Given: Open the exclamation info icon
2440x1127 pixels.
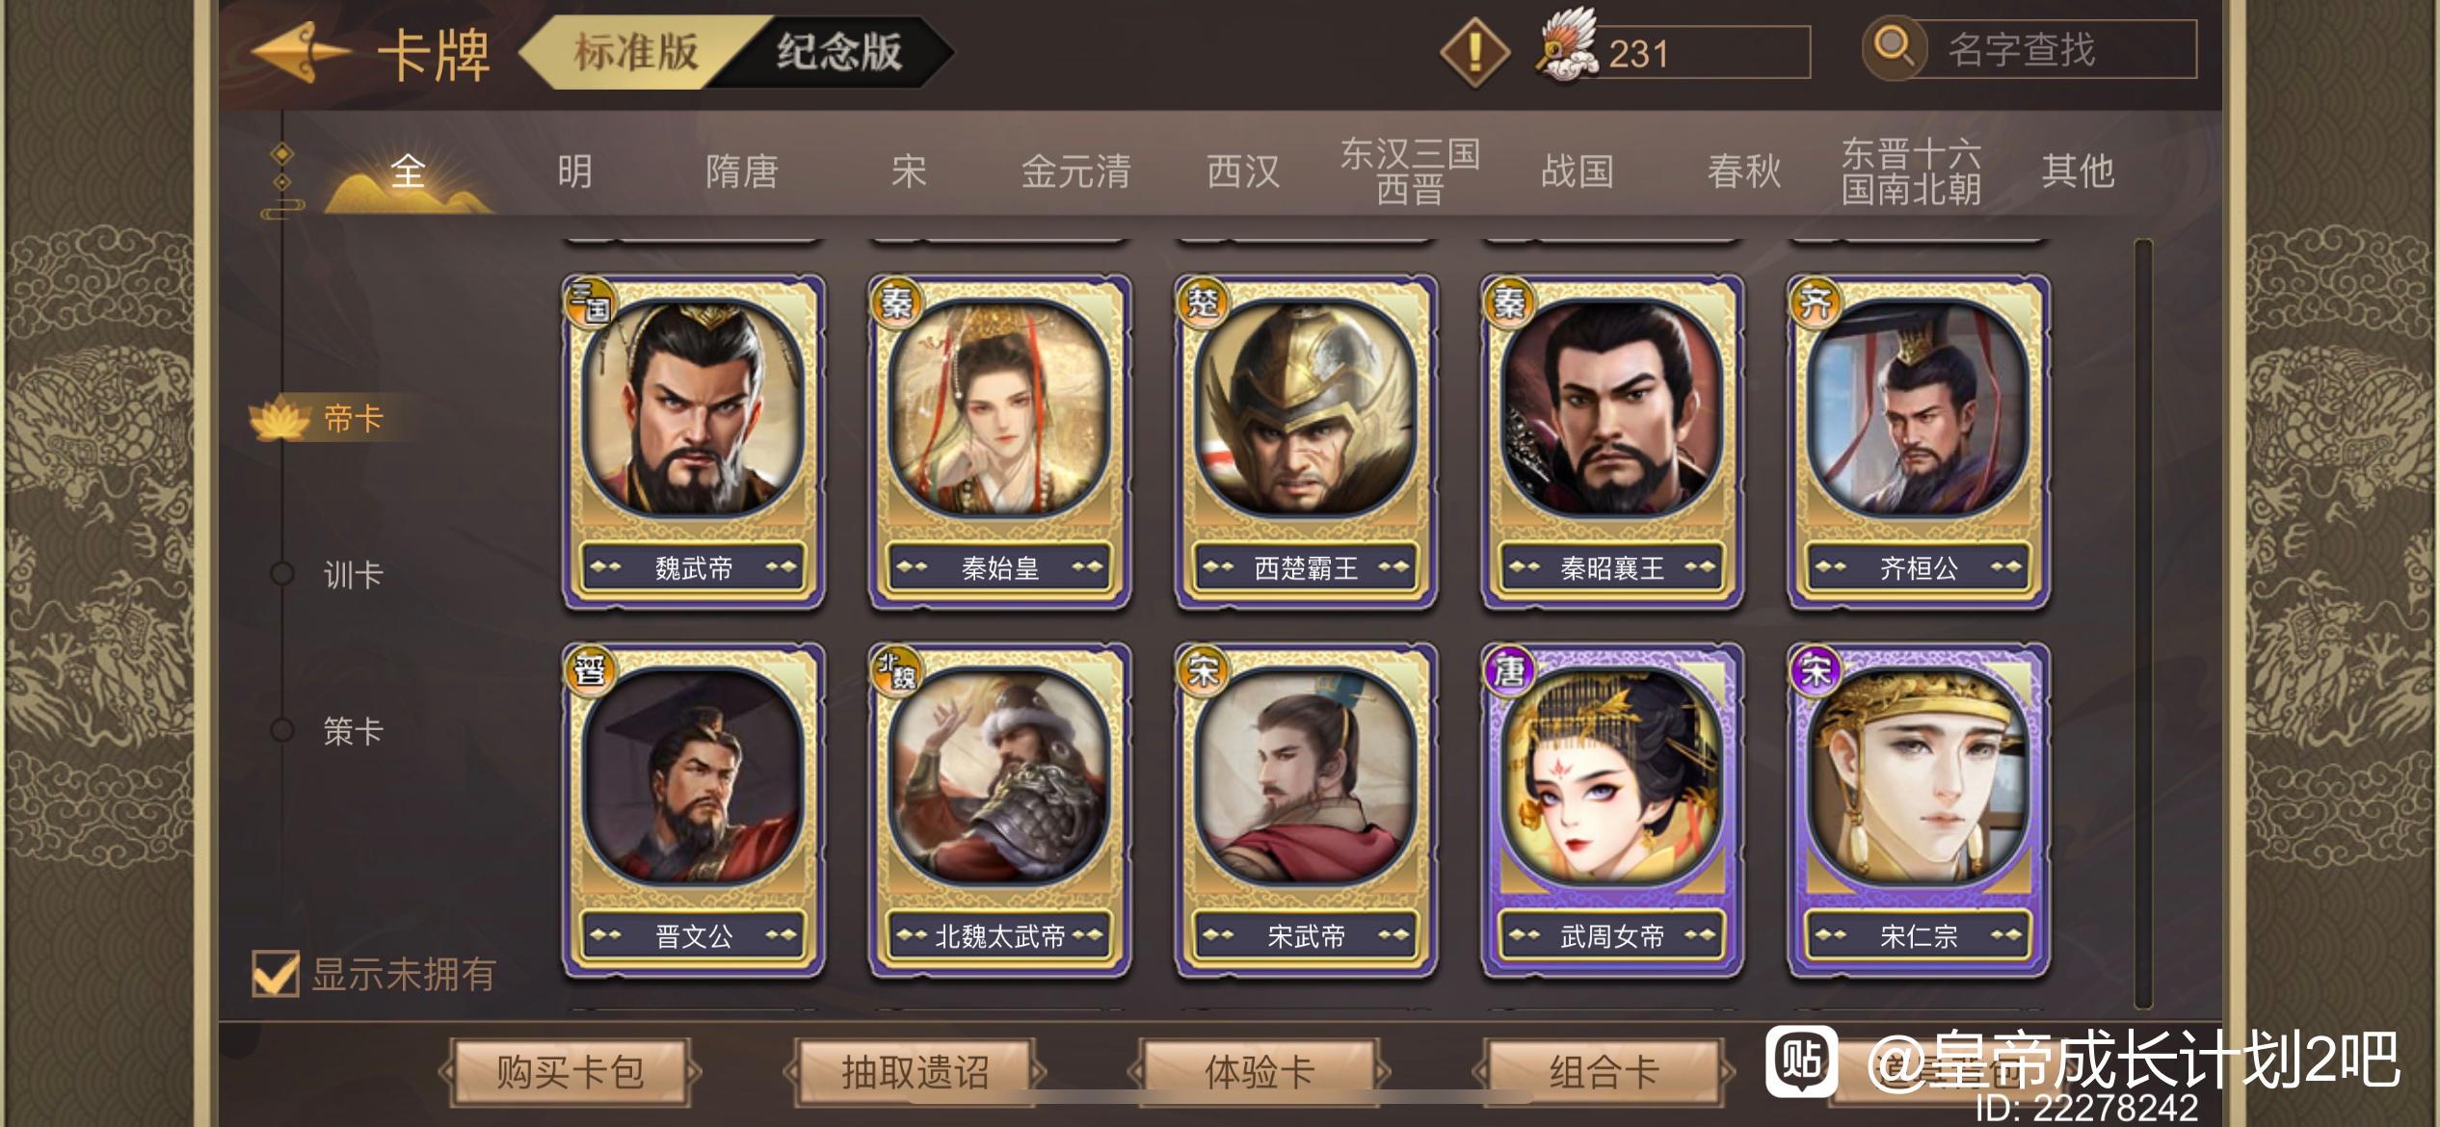Looking at the screenshot, I should 1474,52.
